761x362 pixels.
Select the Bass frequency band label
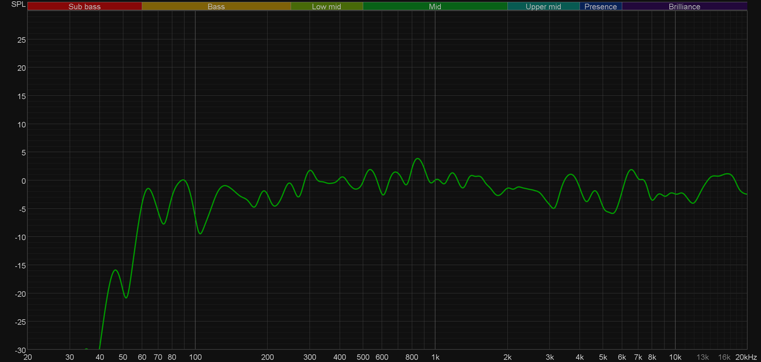point(216,7)
